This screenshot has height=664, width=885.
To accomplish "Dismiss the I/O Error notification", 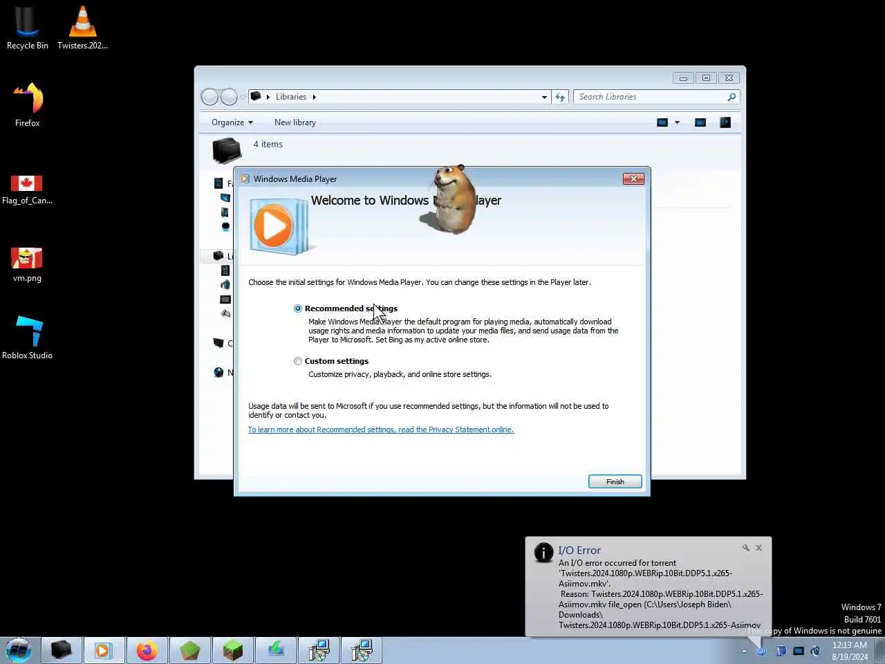I will click(759, 548).
